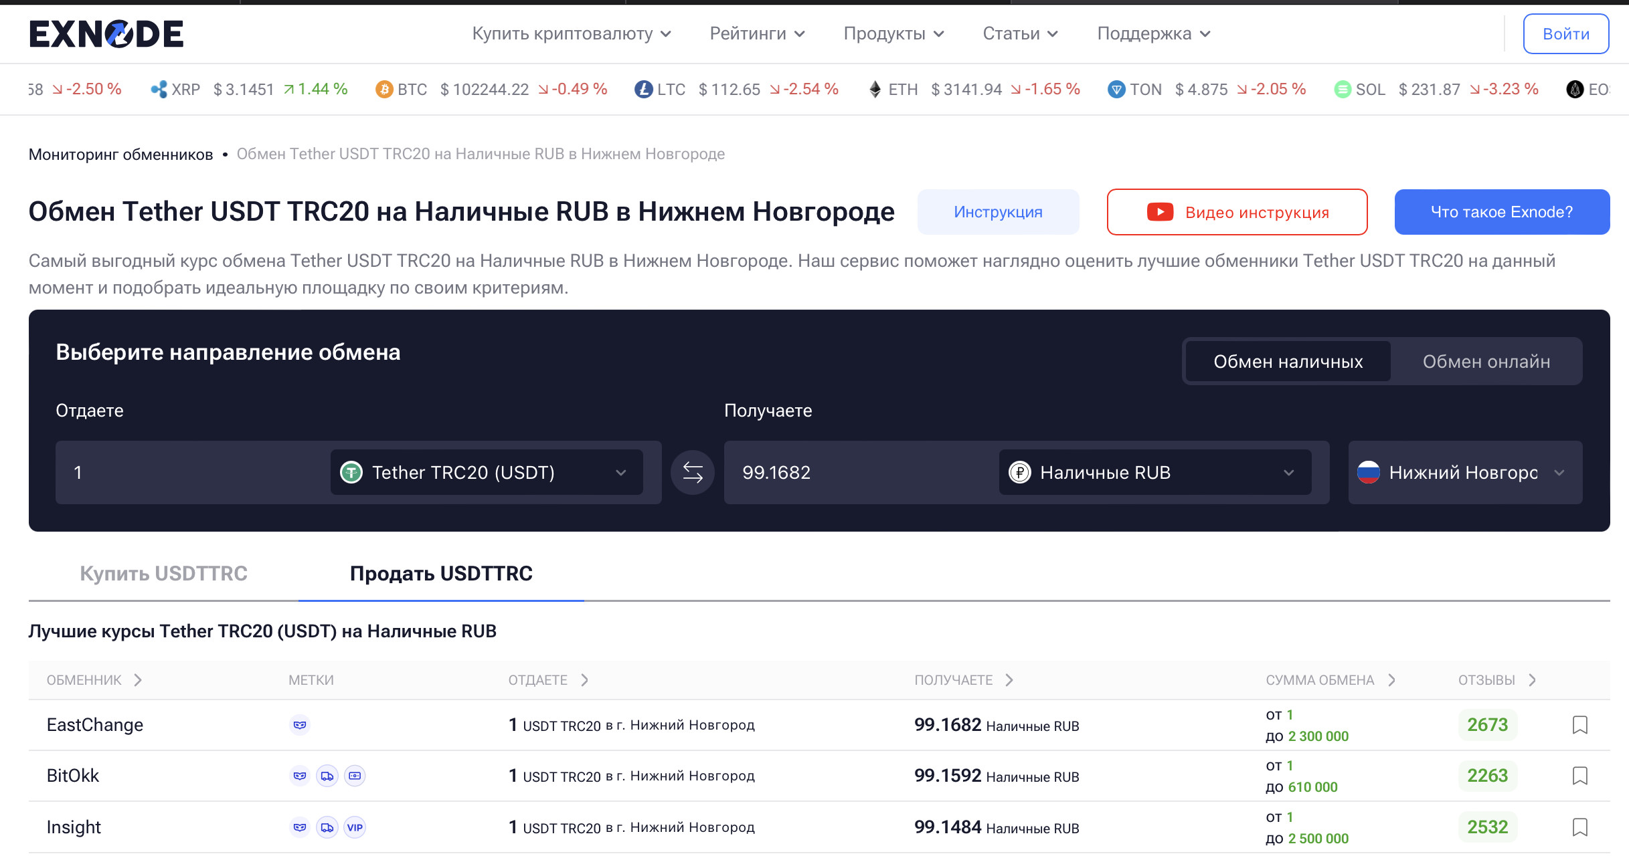Bookmark the EastChange exchanger row
This screenshot has width=1629, height=856.
pyautogui.click(x=1579, y=725)
